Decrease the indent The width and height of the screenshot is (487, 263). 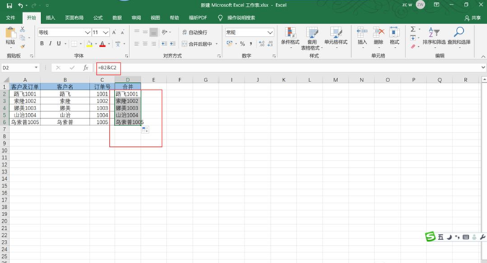[164, 44]
